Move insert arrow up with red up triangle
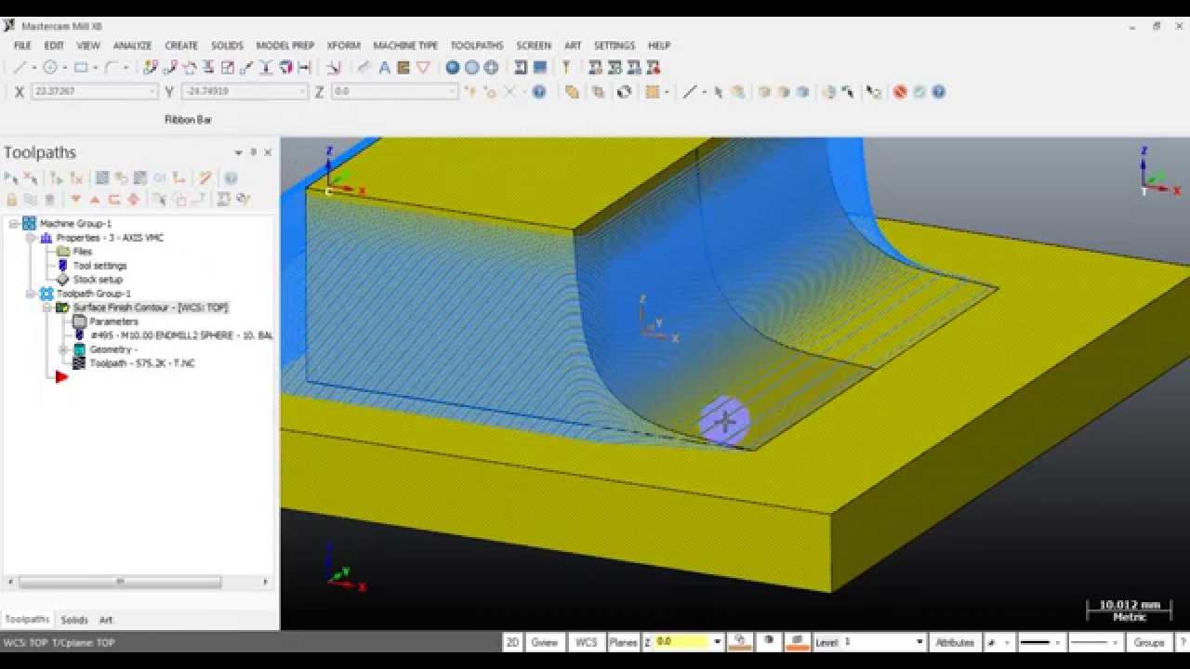The height and width of the screenshot is (669, 1190). (95, 200)
